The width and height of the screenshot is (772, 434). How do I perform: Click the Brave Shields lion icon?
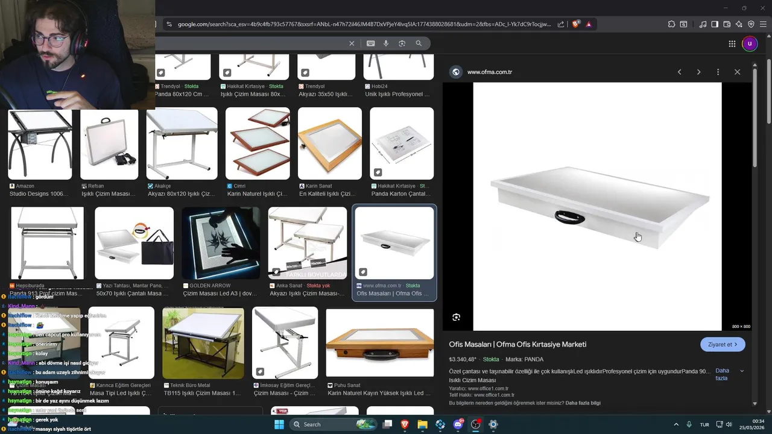[576, 24]
